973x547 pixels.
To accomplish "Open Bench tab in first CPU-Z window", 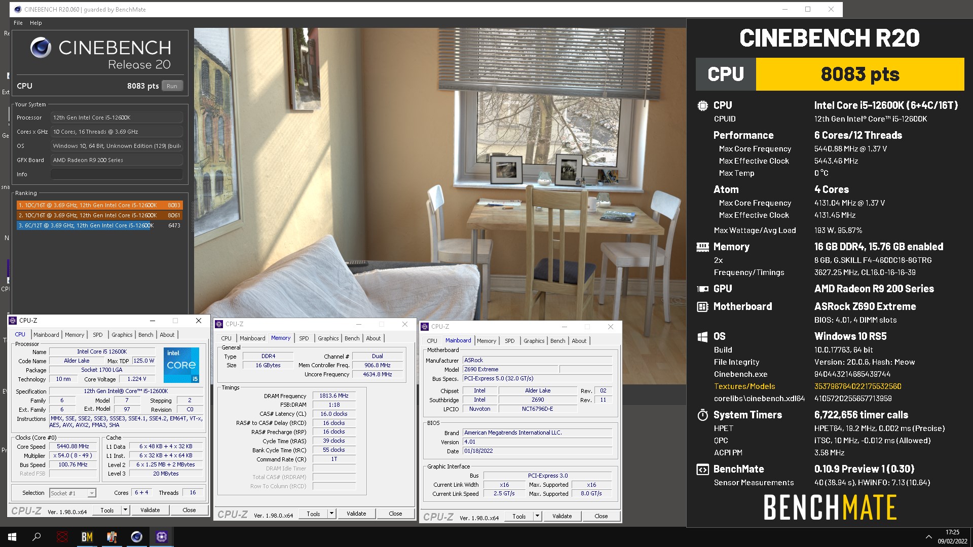I will pos(146,335).
